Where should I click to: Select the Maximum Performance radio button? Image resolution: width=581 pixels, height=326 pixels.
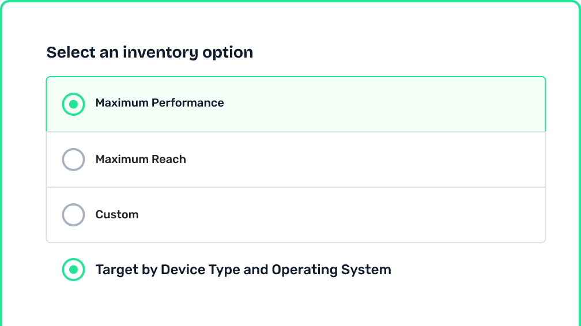point(73,104)
